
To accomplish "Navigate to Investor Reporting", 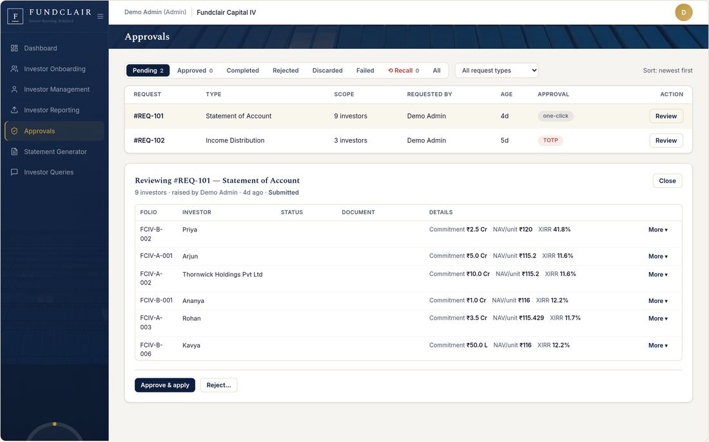I will tap(54, 110).
